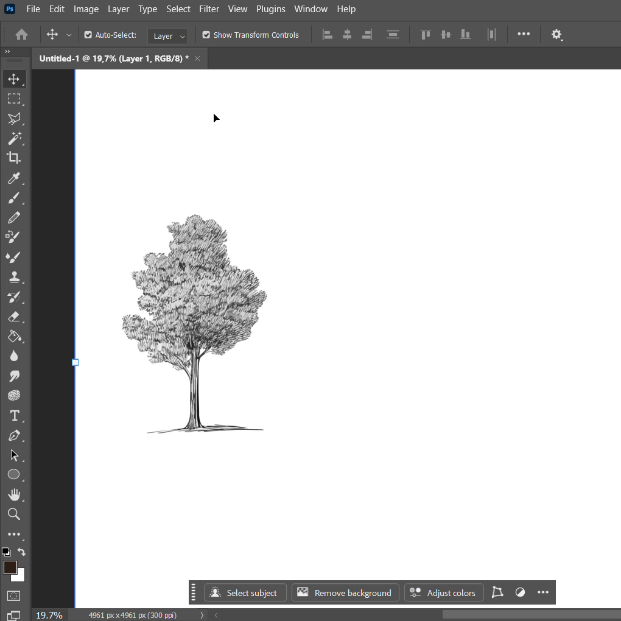This screenshot has height=621, width=621.
Task: Select the Eyedropper tool
Action: (13, 178)
